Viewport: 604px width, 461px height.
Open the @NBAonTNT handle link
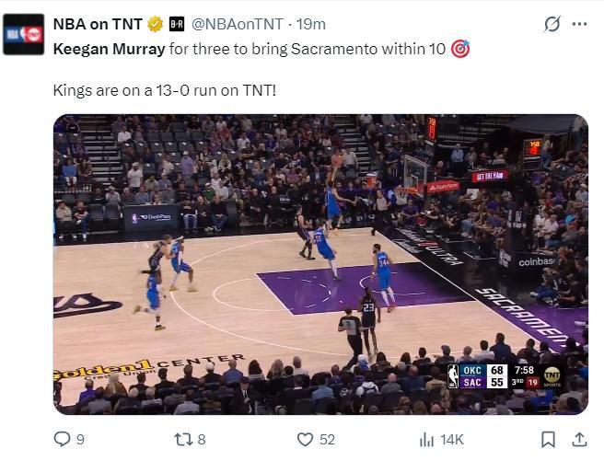[238, 24]
